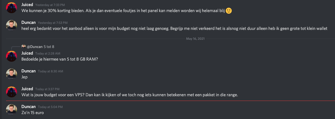This screenshot has height=119, width=335.
Task: Click the smiley emoji after "helemaal blij"
Action: (x=229, y=11)
